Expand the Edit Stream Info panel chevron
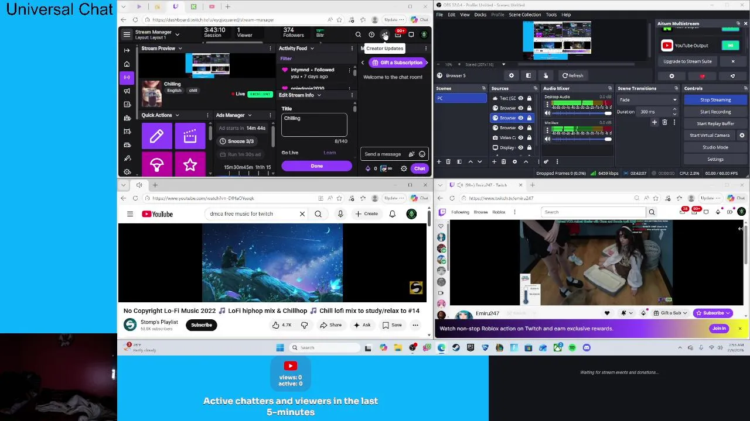 [x=319, y=95]
